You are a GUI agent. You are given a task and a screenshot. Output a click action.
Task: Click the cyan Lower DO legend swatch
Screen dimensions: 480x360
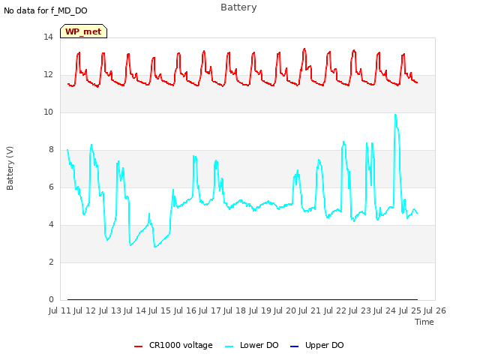[229, 346]
